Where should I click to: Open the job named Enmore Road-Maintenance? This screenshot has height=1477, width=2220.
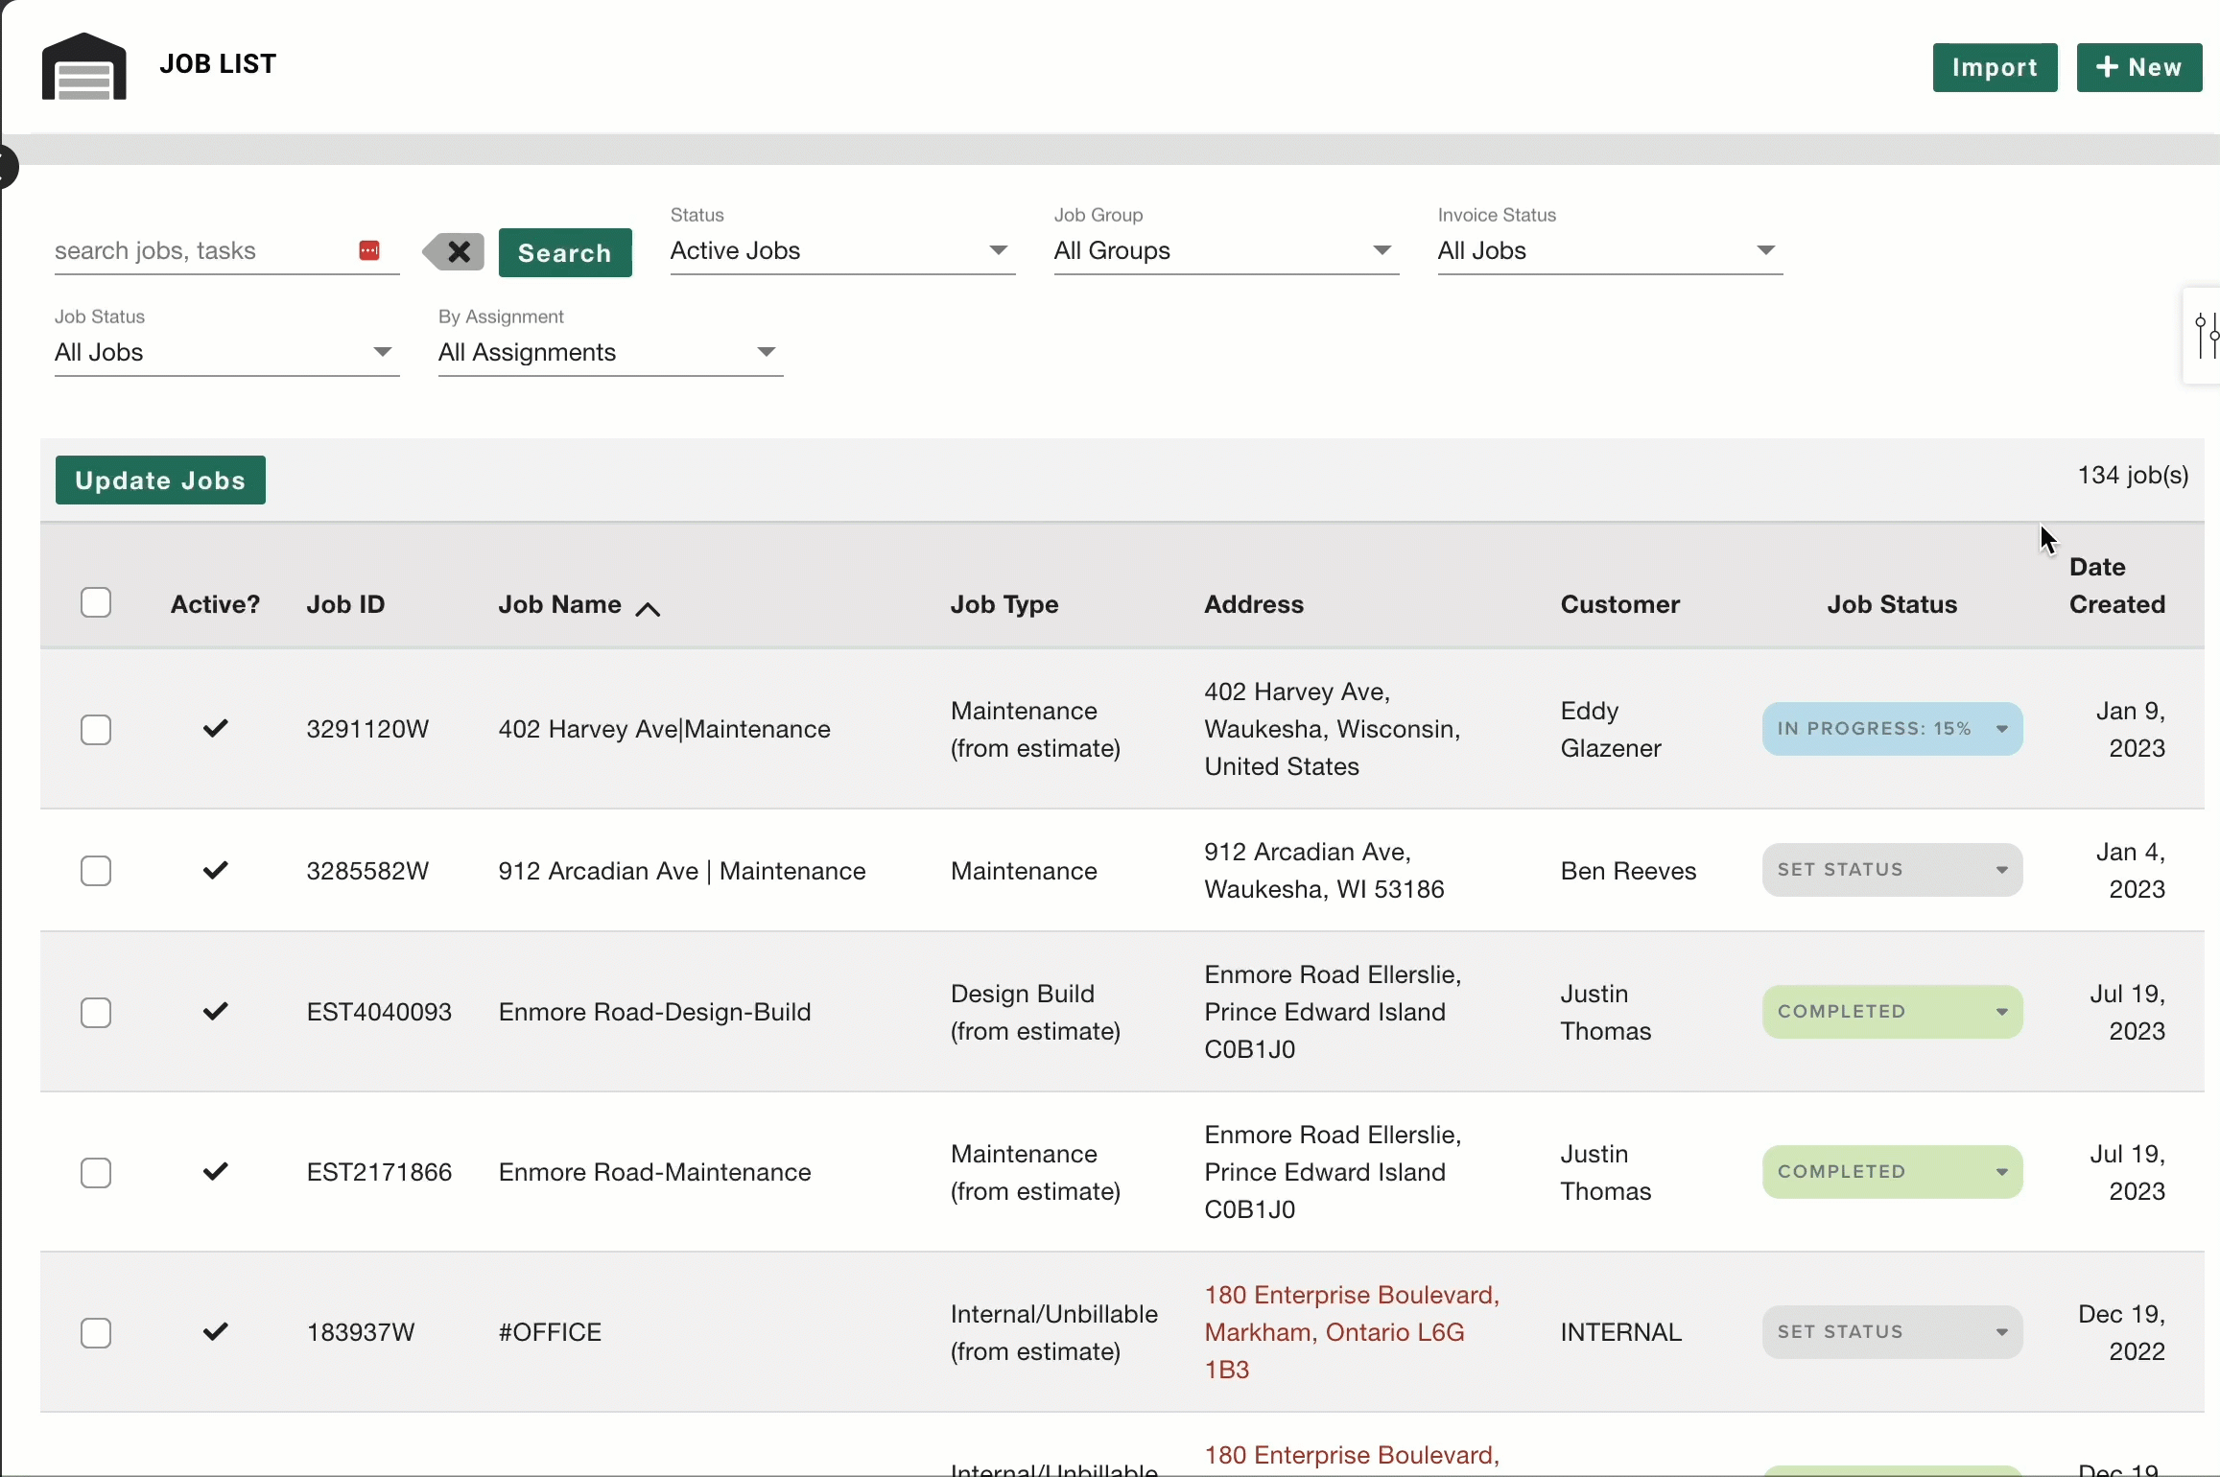coord(654,1172)
